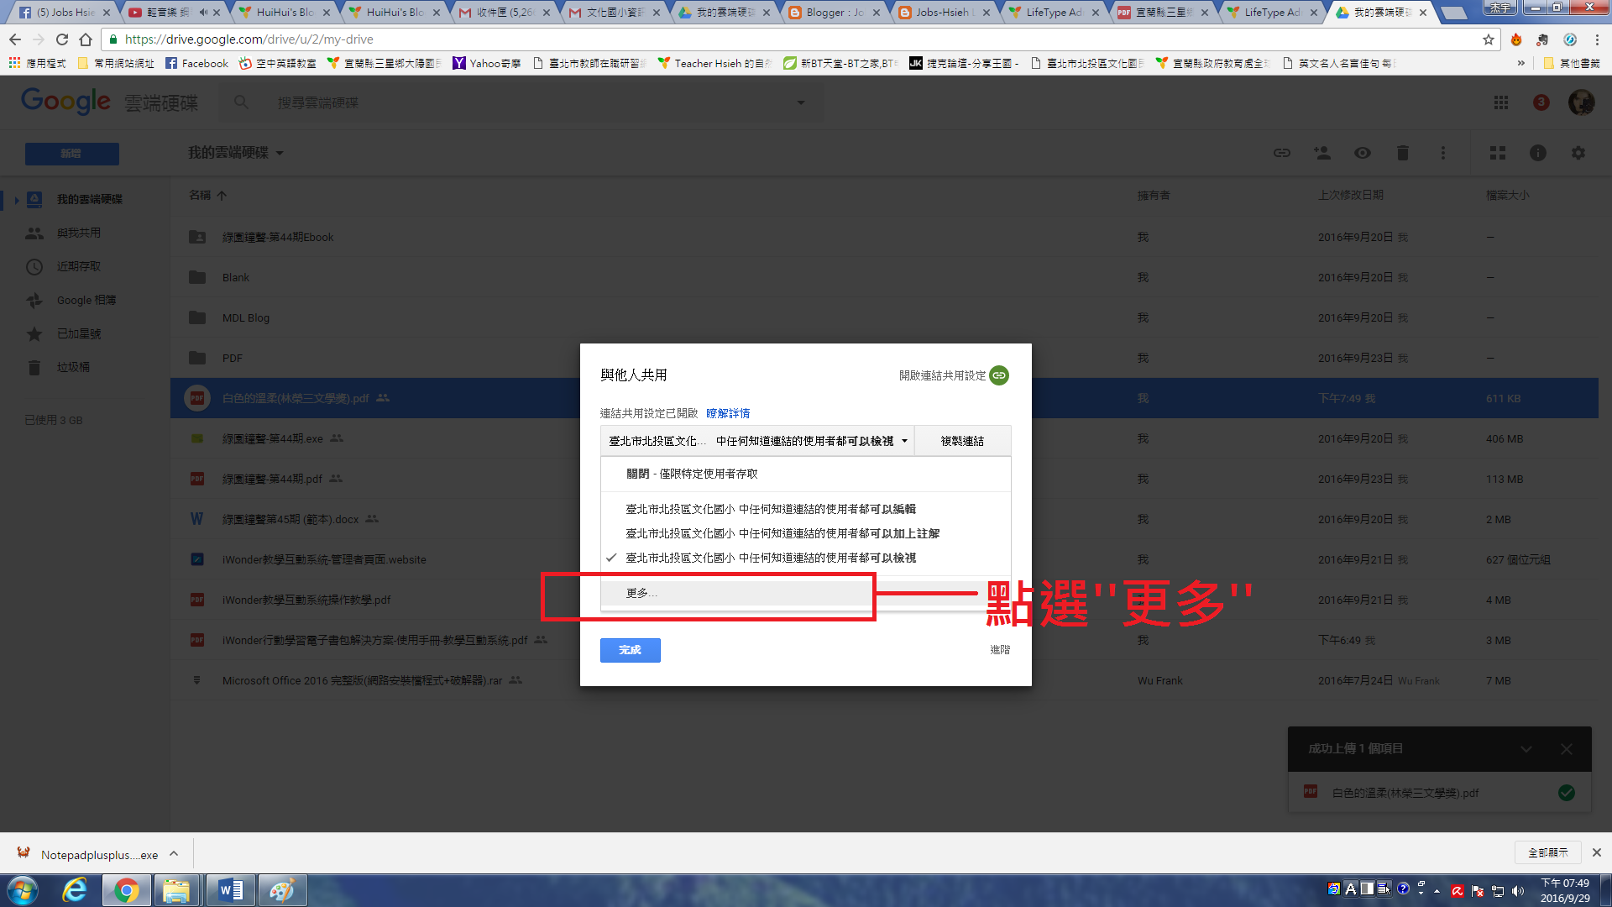
Task: Click the browser home icon
Action: click(x=86, y=39)
